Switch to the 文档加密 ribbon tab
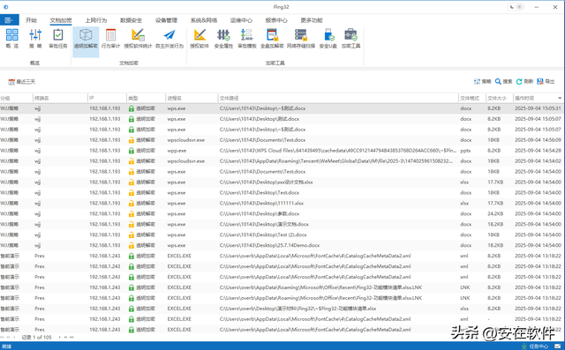The image size is (565, 350). [x=61, y=20]
